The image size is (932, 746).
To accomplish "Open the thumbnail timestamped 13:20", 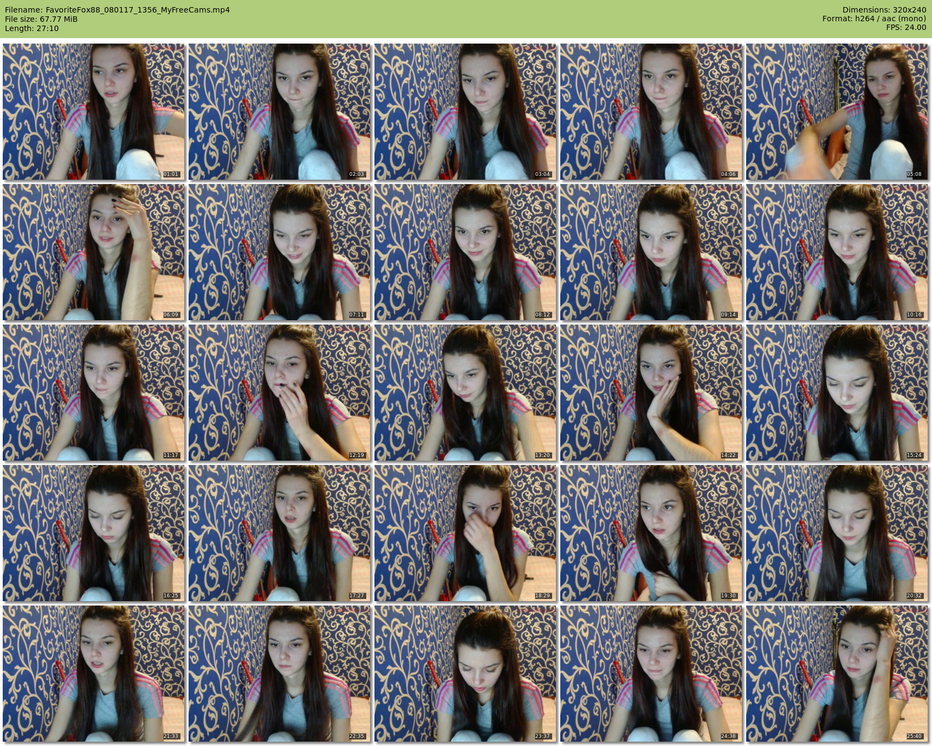I will pos(465,393).
